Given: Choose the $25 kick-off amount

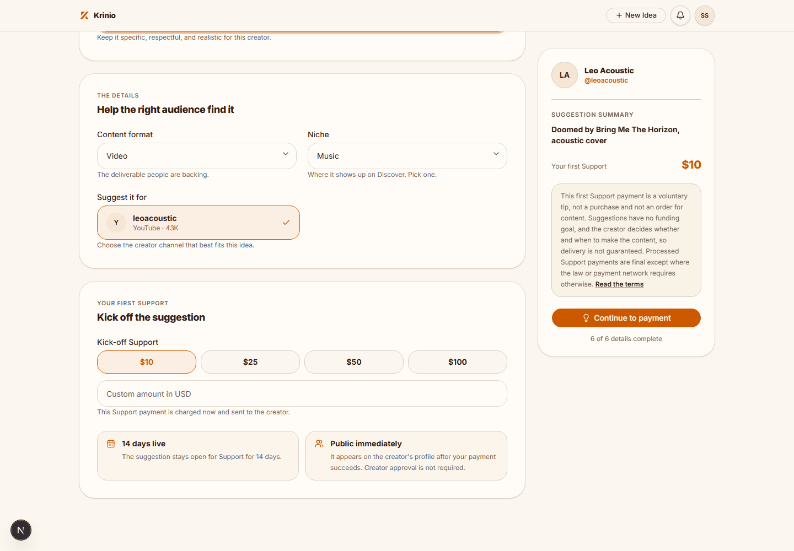Looking at the screenshot, I should (250, 362).
